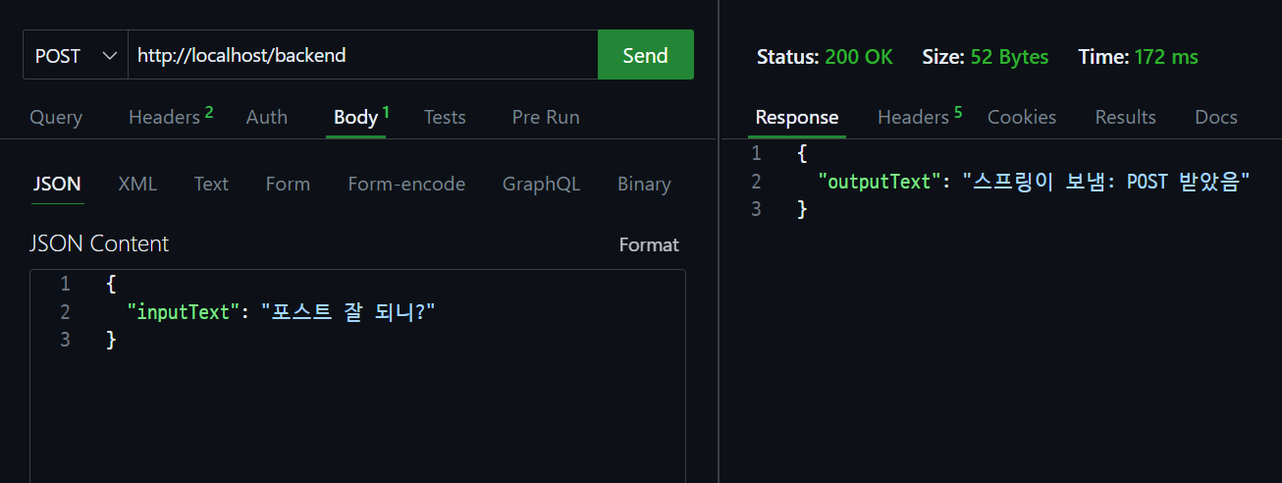This screenshot has width=1282, height=483.
Task: Choose the Binary body type
Action: 644,185
